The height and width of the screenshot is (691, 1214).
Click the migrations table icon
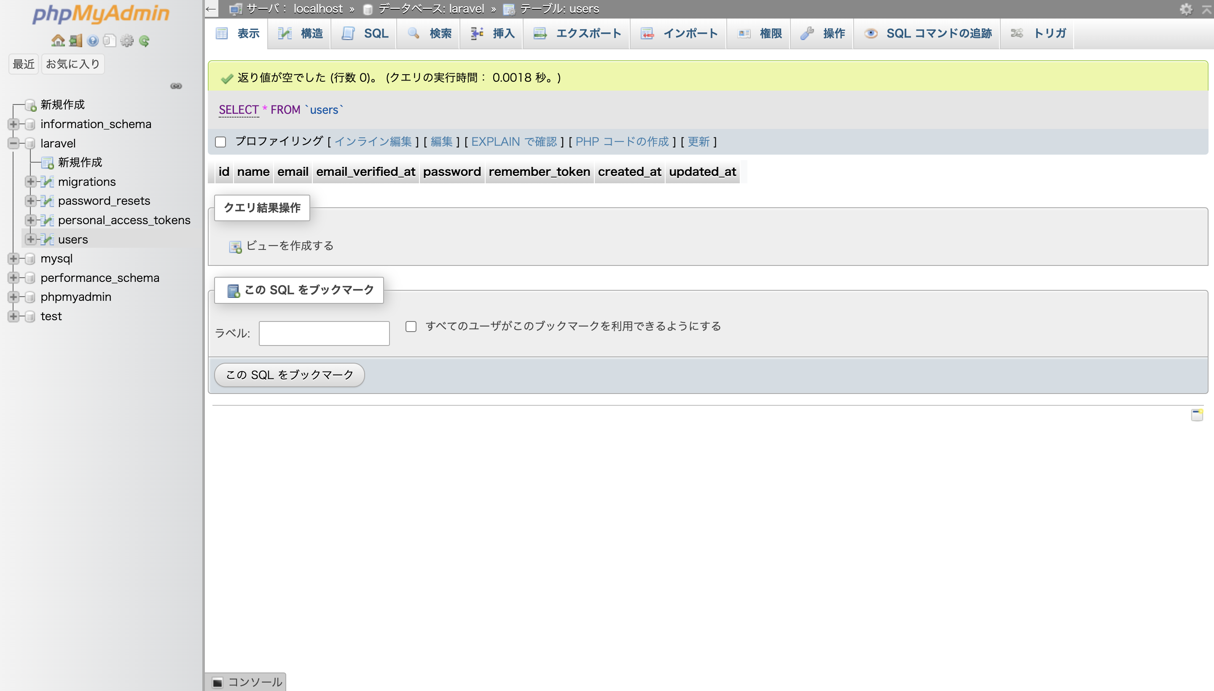coord(47,182)
